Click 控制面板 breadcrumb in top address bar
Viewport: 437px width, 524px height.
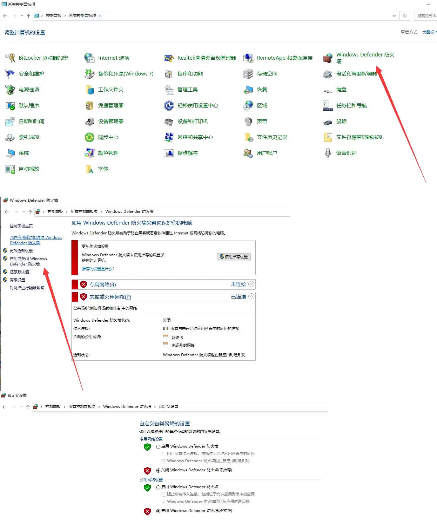pyautogui.click(x=54, y=16)
